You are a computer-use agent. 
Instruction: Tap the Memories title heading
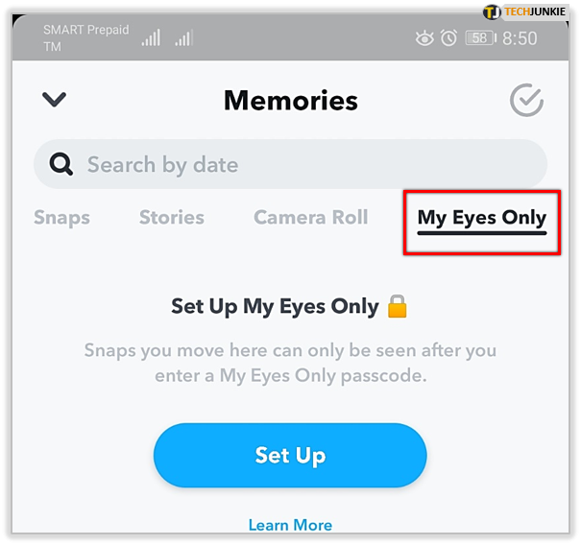[291, 101]
